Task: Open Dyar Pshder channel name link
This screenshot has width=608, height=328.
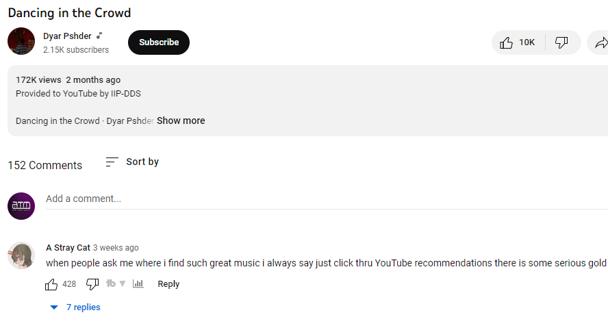Action: click(67, 36)
